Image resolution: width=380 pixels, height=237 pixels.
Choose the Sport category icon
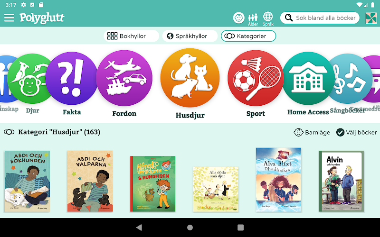click(256, 78)
